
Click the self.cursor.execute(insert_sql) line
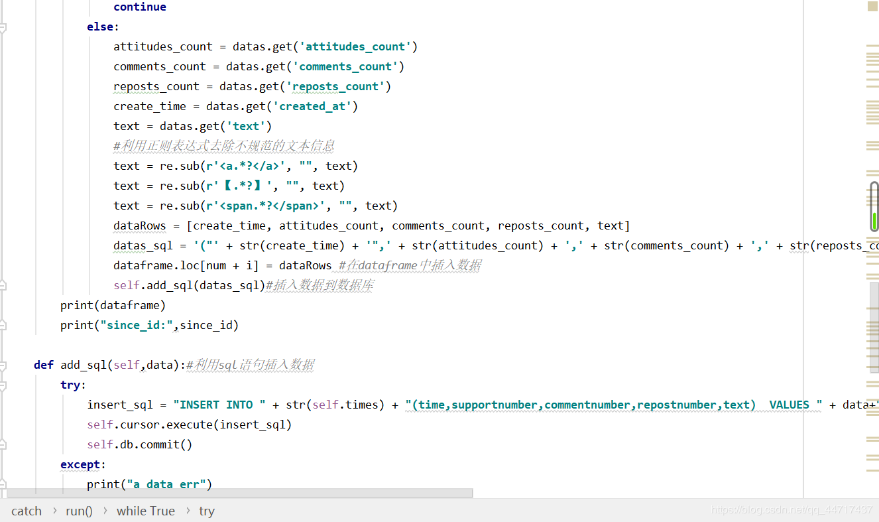pyautogui.click(x=190, y=424)
